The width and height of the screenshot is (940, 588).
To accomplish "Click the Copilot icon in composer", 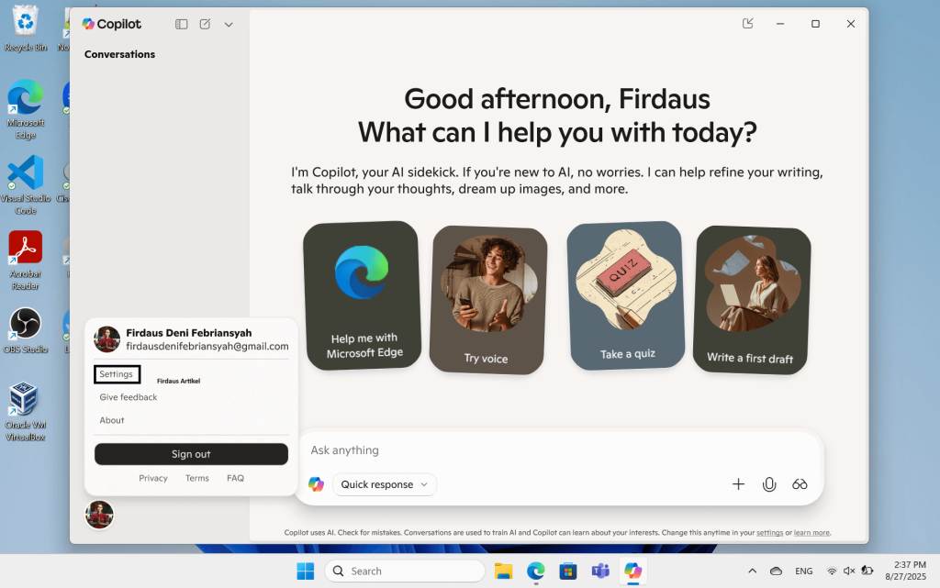I will [x=316, y=484].
